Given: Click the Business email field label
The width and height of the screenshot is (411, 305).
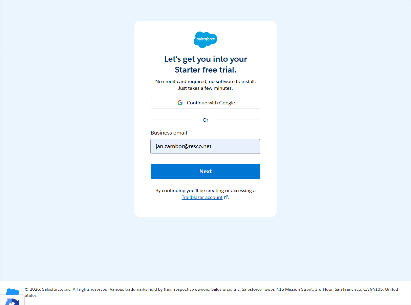Looking at the screenshot, I should point(169,133).
